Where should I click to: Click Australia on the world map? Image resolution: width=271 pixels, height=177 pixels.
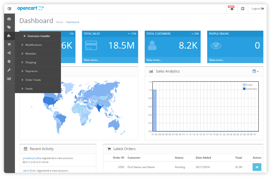[114, 125]
